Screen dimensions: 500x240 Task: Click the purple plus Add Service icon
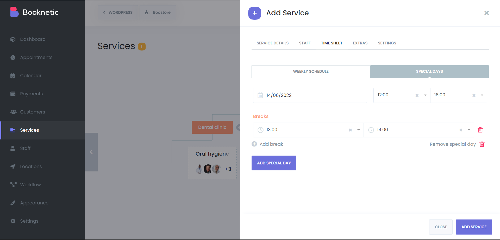pos(255,13)
